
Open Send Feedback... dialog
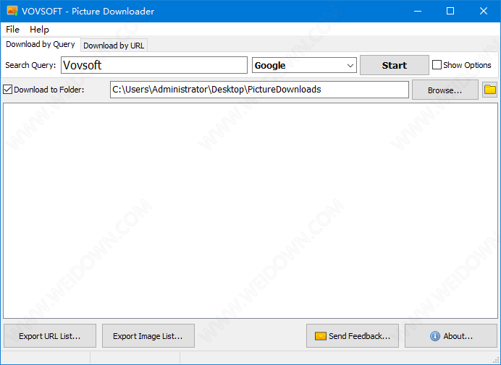pyautogui.click(x=353, y=336)
